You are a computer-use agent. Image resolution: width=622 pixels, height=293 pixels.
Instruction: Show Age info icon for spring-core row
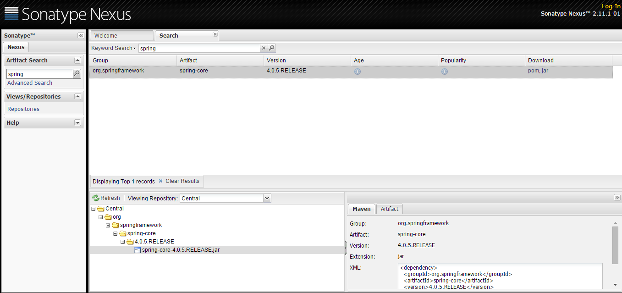(x=358, y=72)
